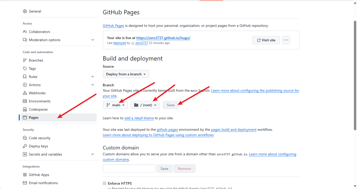357x189 pixels.
Task: Open Learn more about configuring publishing source link
Action: click(255, 90)
